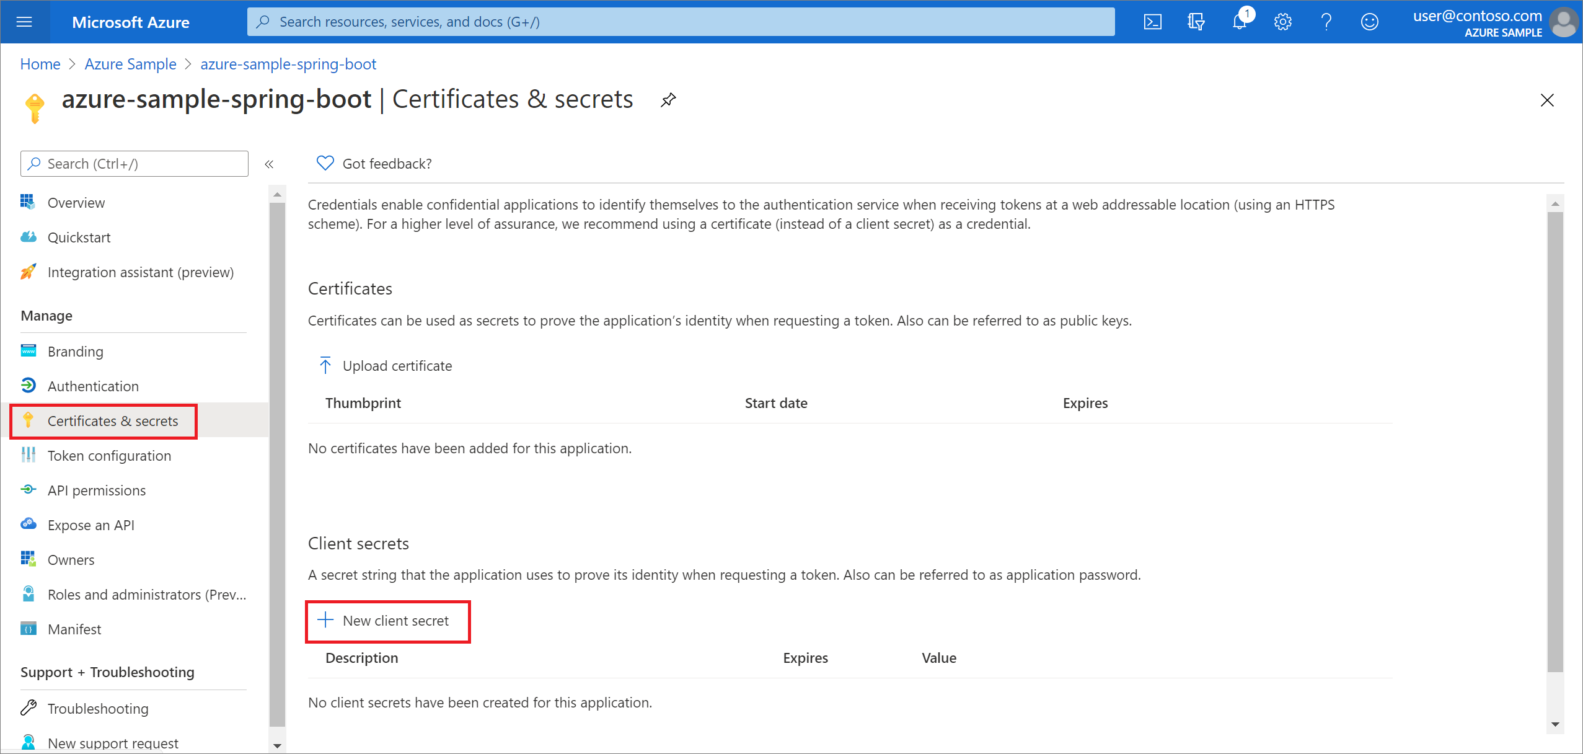Open the portal hamburger menu
The image size is (1583, 754).
click(24, 22)
